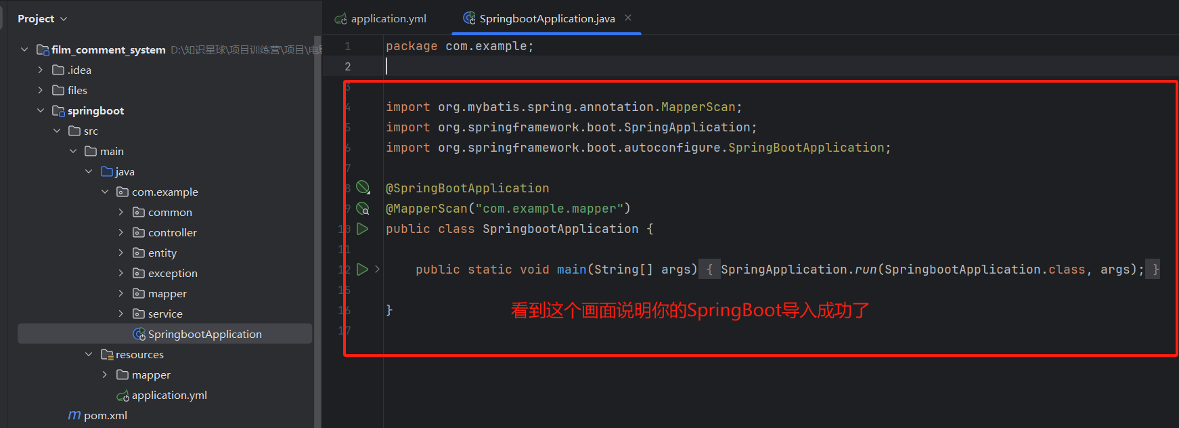Screen dimensions: 1179x428
Task: Click the entity package icon
Action: point(139,253)
